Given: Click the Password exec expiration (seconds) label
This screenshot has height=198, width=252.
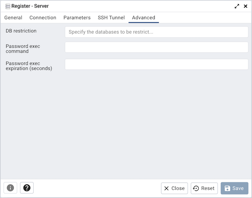Looking at the screenshot, I should (x=29, y=66).
